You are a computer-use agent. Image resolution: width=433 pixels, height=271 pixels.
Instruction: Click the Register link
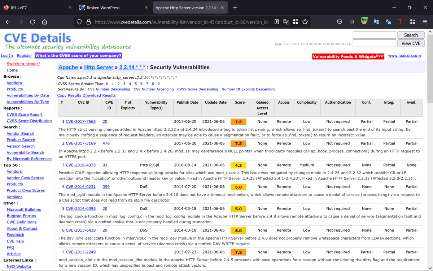25,56
